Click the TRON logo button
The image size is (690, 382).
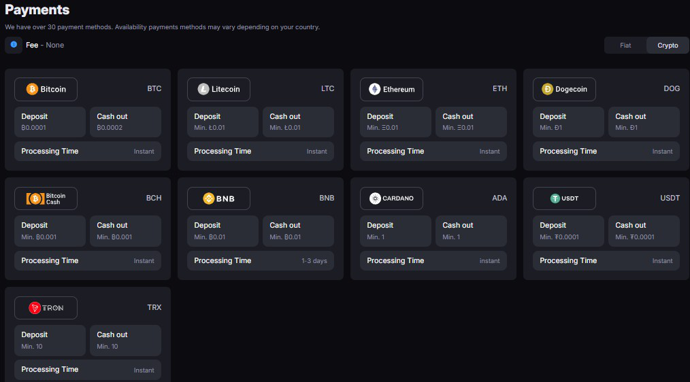(x=46, y=308)
